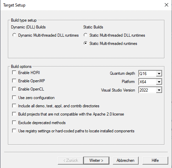Click the Target Setup window title
The image size is (172, 168).
pyautogui.click(x=14, y=5)
